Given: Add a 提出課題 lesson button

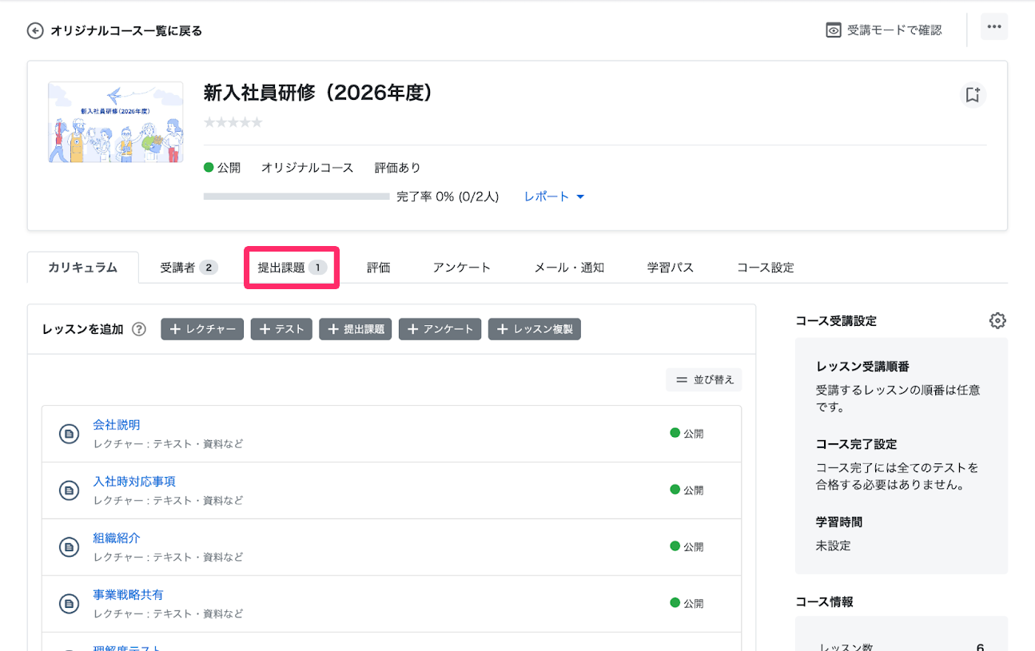Looking at the screenshot, I should click(x=356, y=329).
